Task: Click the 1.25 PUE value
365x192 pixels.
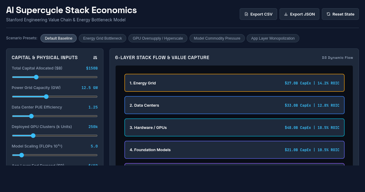Action: [93, 107]
